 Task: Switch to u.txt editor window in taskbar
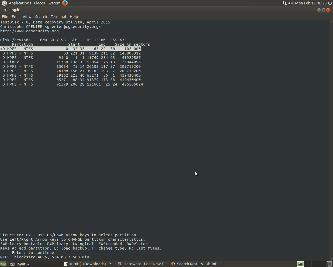tap(89, 264)
